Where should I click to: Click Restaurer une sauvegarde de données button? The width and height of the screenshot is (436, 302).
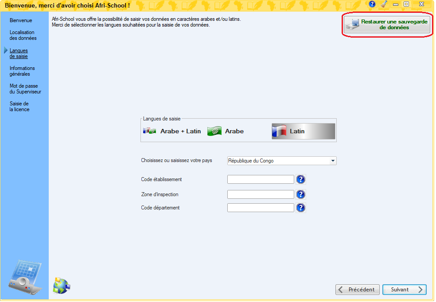(387, 25)
